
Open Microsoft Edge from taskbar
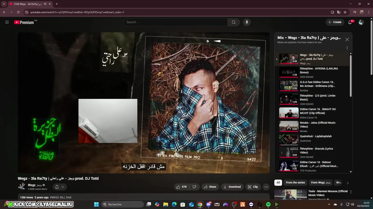pyautogui.click(x=174, y=204)
